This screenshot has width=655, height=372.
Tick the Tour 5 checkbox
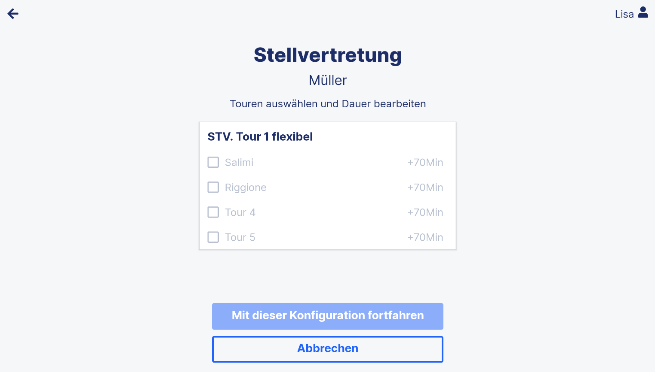(x=213, y=237)
